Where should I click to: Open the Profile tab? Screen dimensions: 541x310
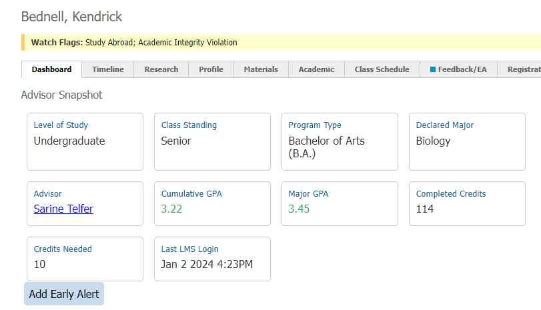coord(211,69)
